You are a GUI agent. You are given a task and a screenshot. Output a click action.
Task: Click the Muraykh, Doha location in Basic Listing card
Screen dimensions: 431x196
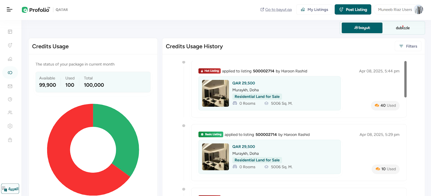click(245, 153)
